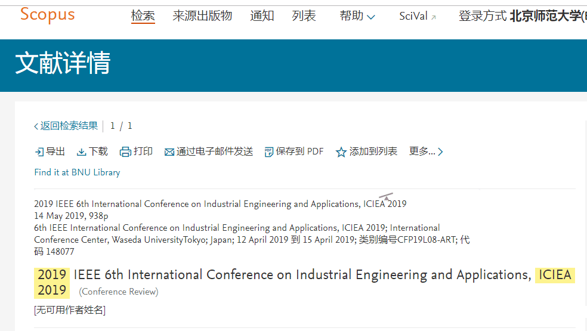
Task: Go back via 返回检索结果 link
Action: click(x=66, y=126)
